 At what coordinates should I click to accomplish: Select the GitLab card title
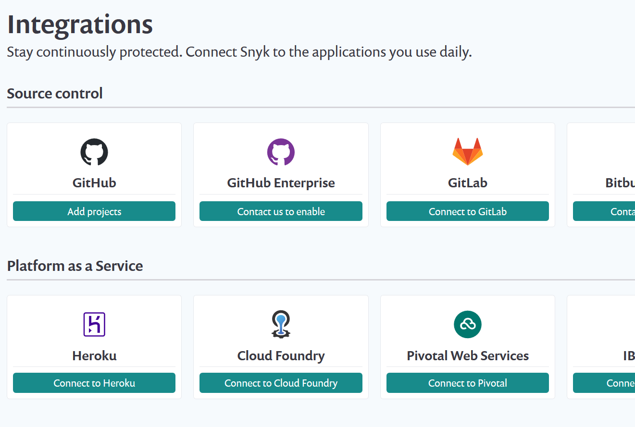coord(468,183)
